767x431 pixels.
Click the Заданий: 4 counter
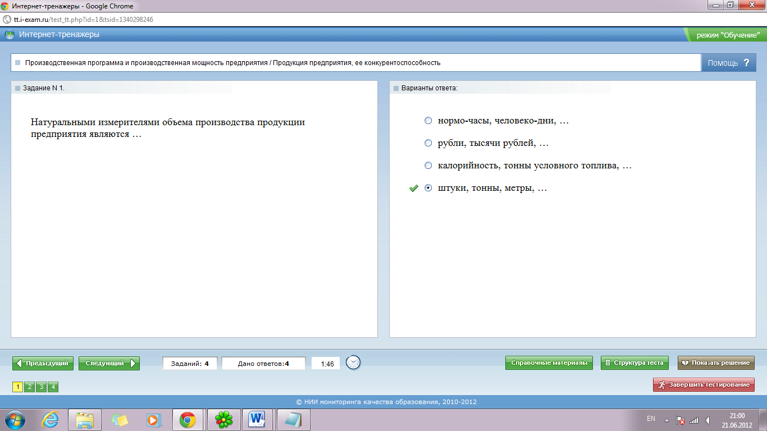click(190, 364)
